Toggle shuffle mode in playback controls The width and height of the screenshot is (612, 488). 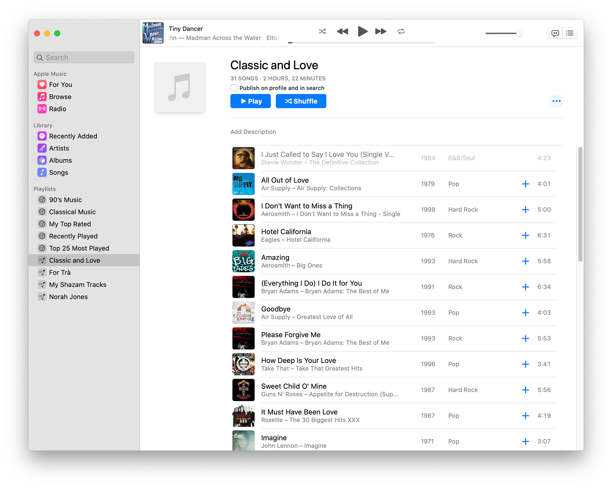tap(322, 31)
